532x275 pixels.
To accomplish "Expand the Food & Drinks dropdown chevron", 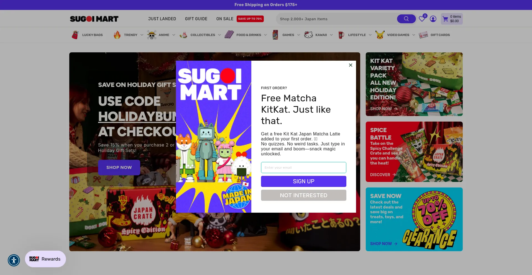I will [265, 35].
